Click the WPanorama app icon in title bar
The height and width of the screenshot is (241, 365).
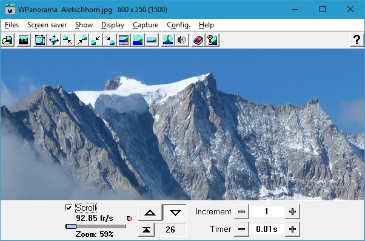coord(10,10)
